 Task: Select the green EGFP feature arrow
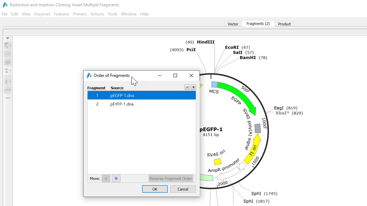pos(240,95)
